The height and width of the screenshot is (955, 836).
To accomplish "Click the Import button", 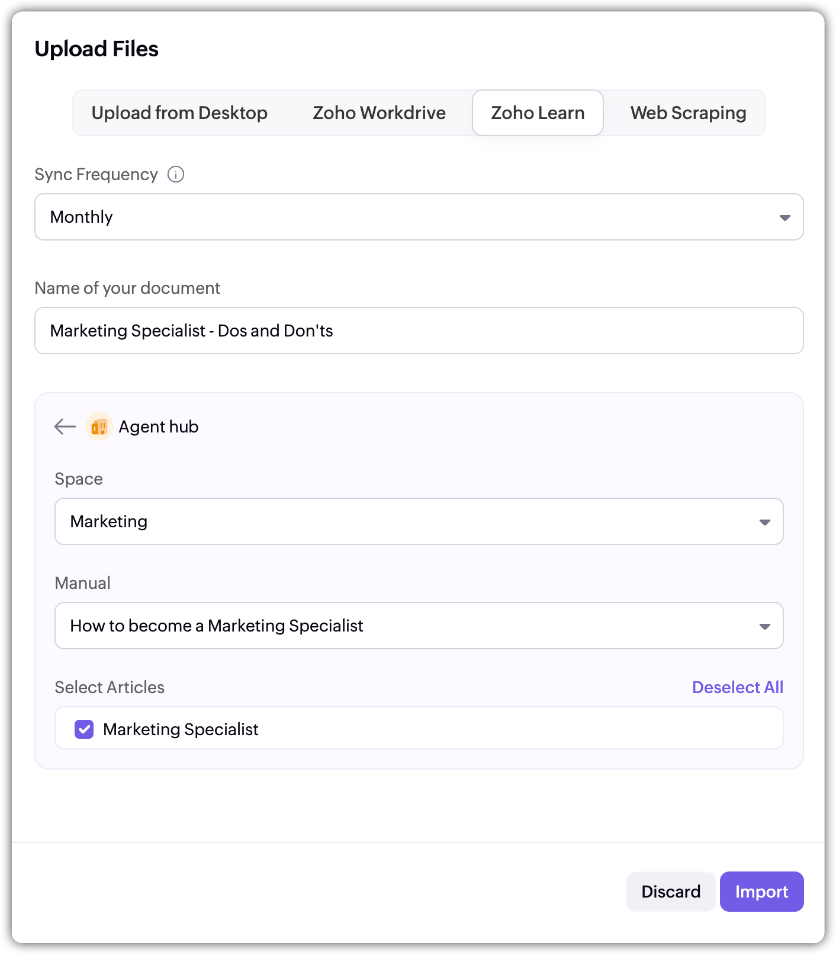I will click(x=761, y=892).
